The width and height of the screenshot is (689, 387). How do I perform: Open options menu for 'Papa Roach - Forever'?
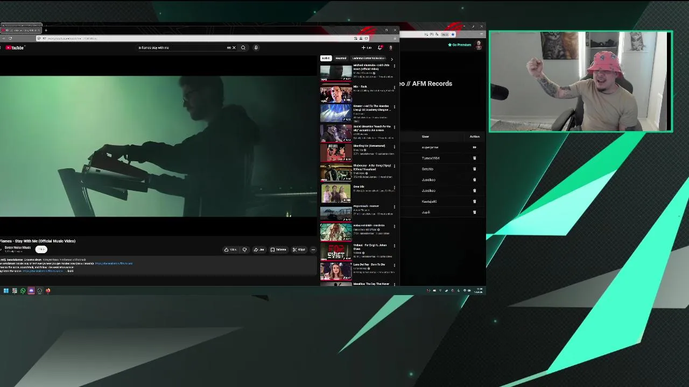pos(394,206)
